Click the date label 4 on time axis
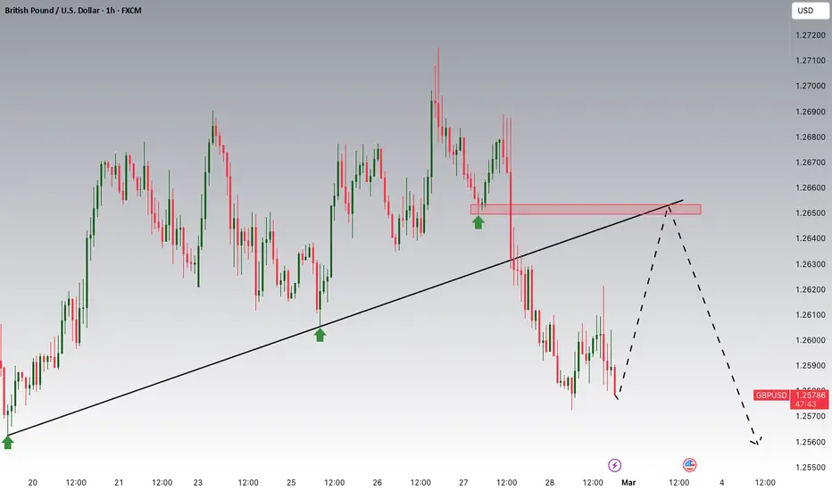 [721, 482]
